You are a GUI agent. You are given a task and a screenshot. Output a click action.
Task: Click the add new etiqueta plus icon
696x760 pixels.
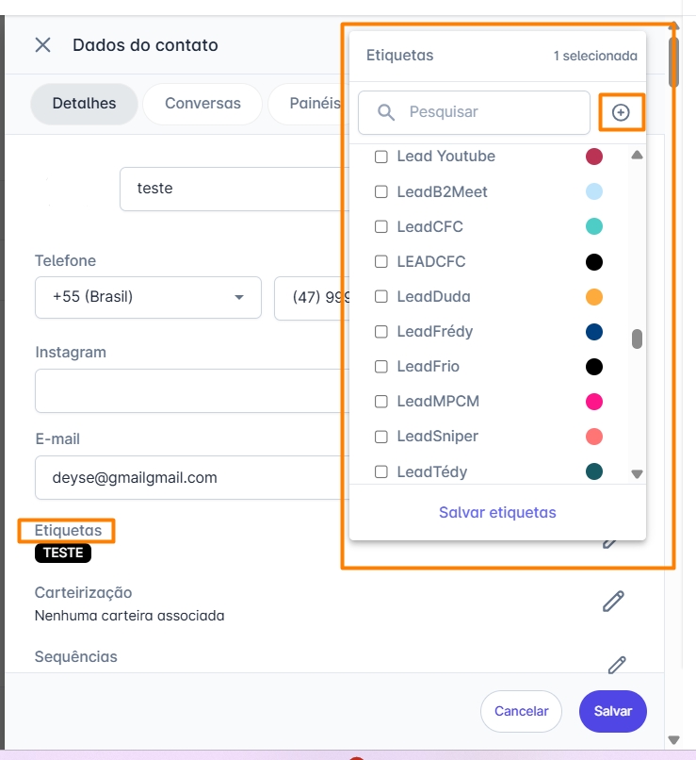(x=621, y=112)
